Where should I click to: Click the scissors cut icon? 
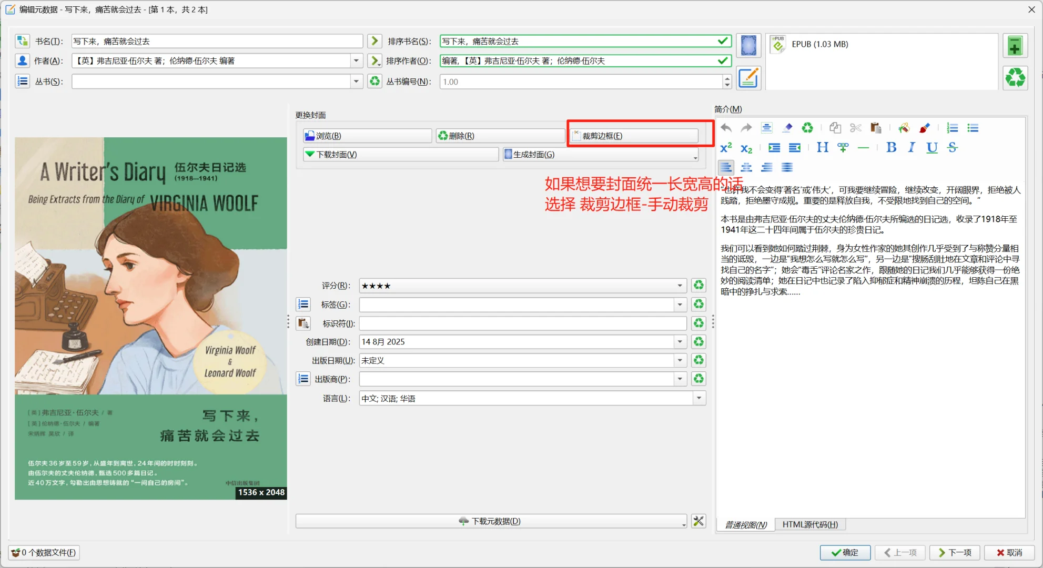(x=856, y=128)
